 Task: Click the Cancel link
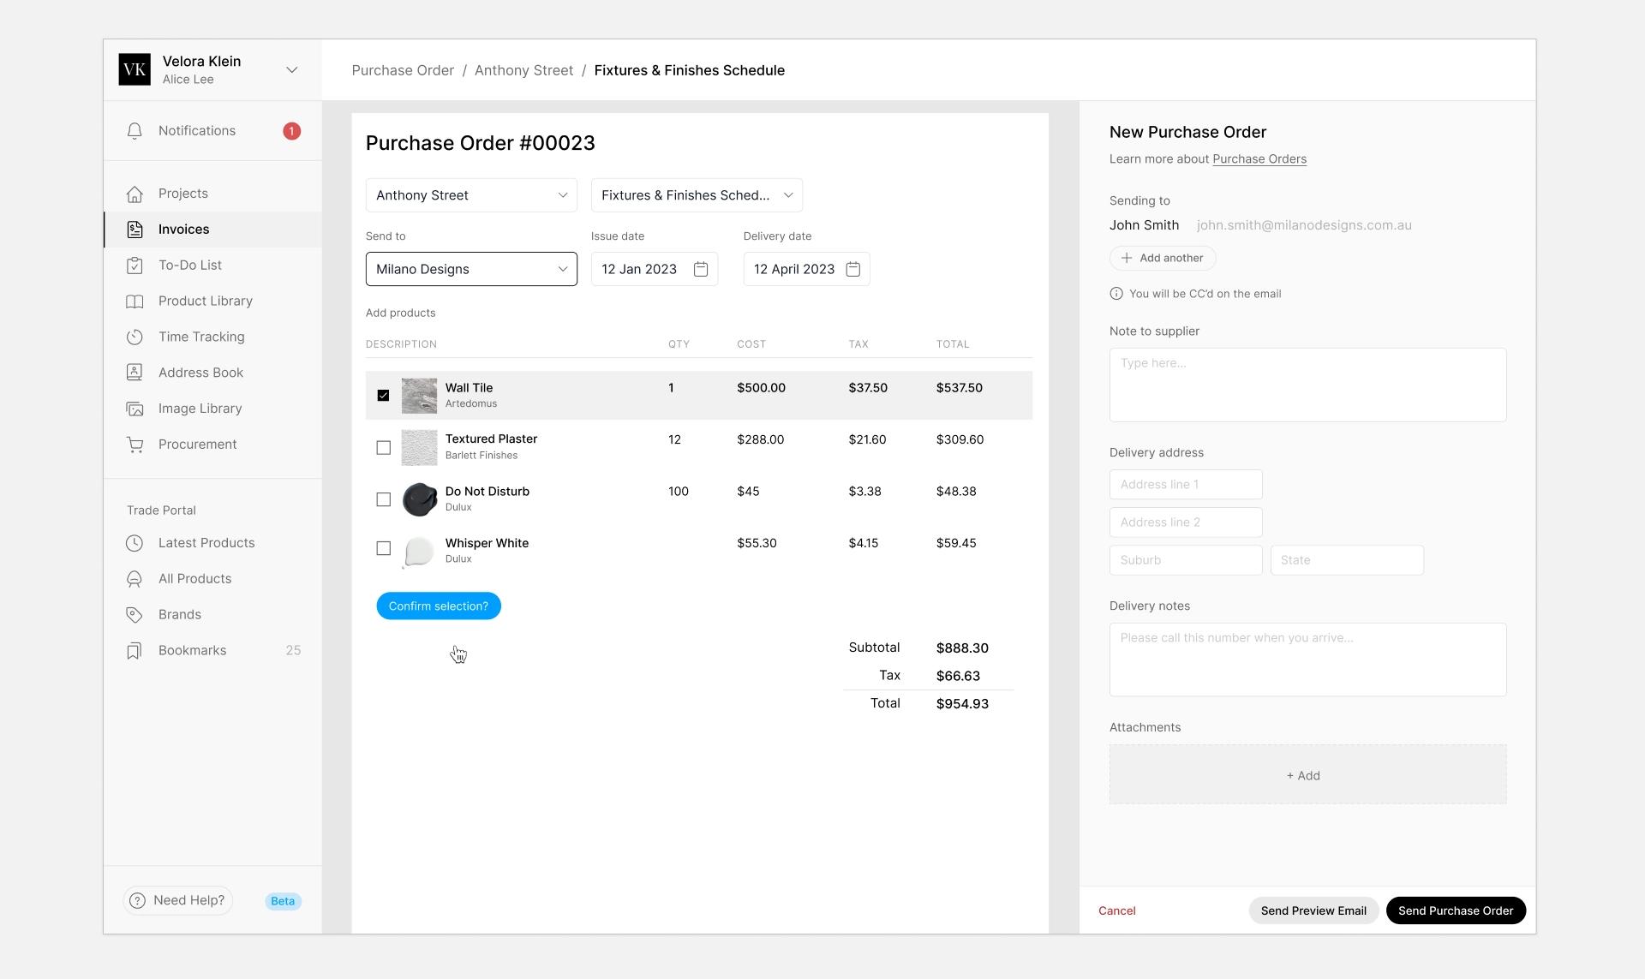[x=1117, y=910]
